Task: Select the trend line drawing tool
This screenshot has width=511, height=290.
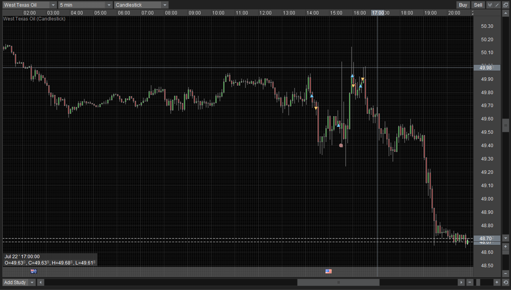Action: (497, 5)
